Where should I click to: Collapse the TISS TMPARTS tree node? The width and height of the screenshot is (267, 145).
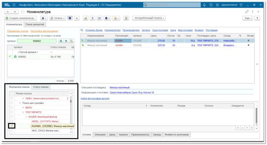(23, 112)
